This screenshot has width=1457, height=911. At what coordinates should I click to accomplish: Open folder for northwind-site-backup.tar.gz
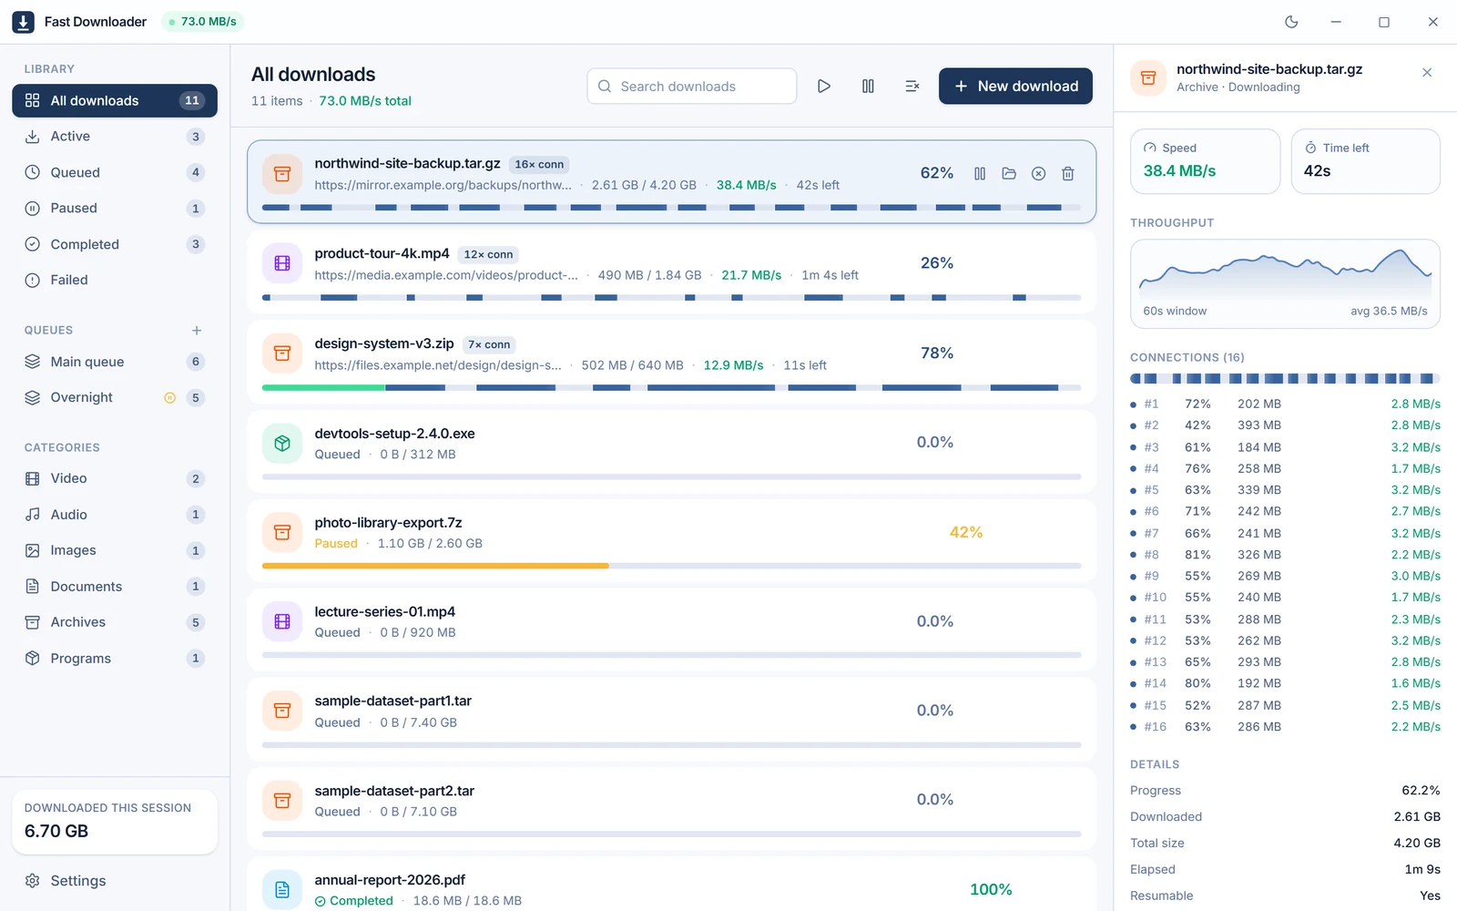(1009, 173)
